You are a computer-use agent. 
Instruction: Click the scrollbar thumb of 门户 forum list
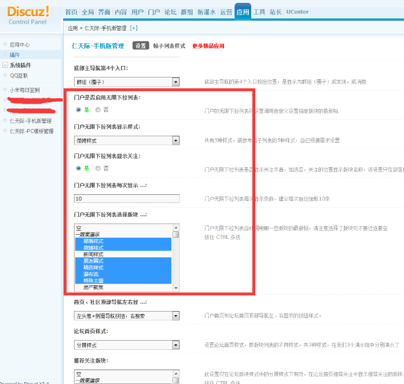click(x=176, y=234)
